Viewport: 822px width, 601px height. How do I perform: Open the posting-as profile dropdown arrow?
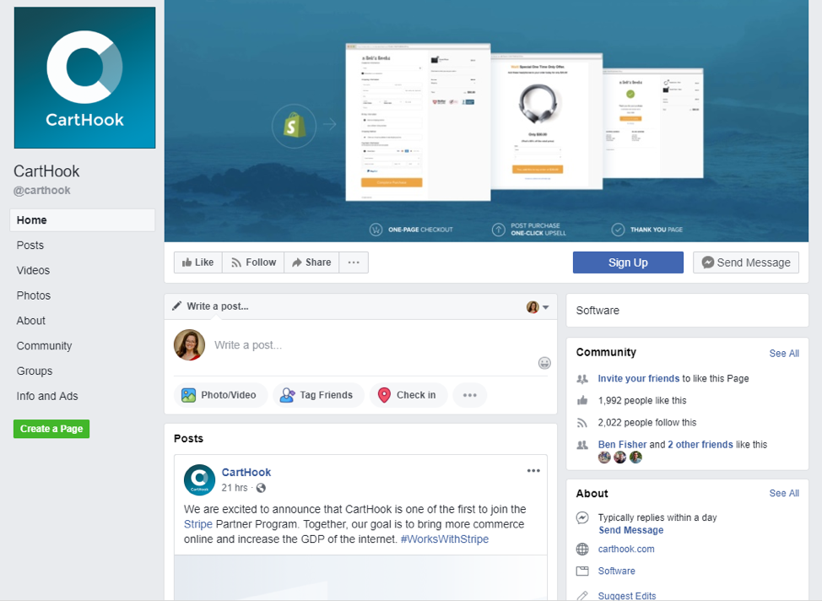point(546,307)
